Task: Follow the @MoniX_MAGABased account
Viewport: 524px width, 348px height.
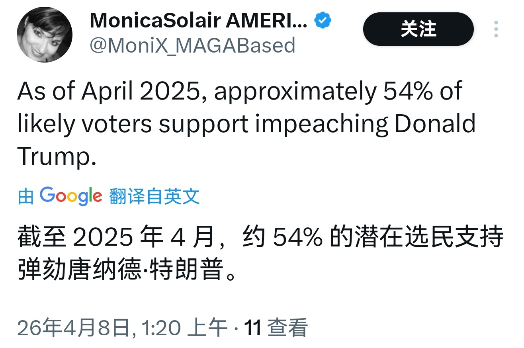Action: 418,29
